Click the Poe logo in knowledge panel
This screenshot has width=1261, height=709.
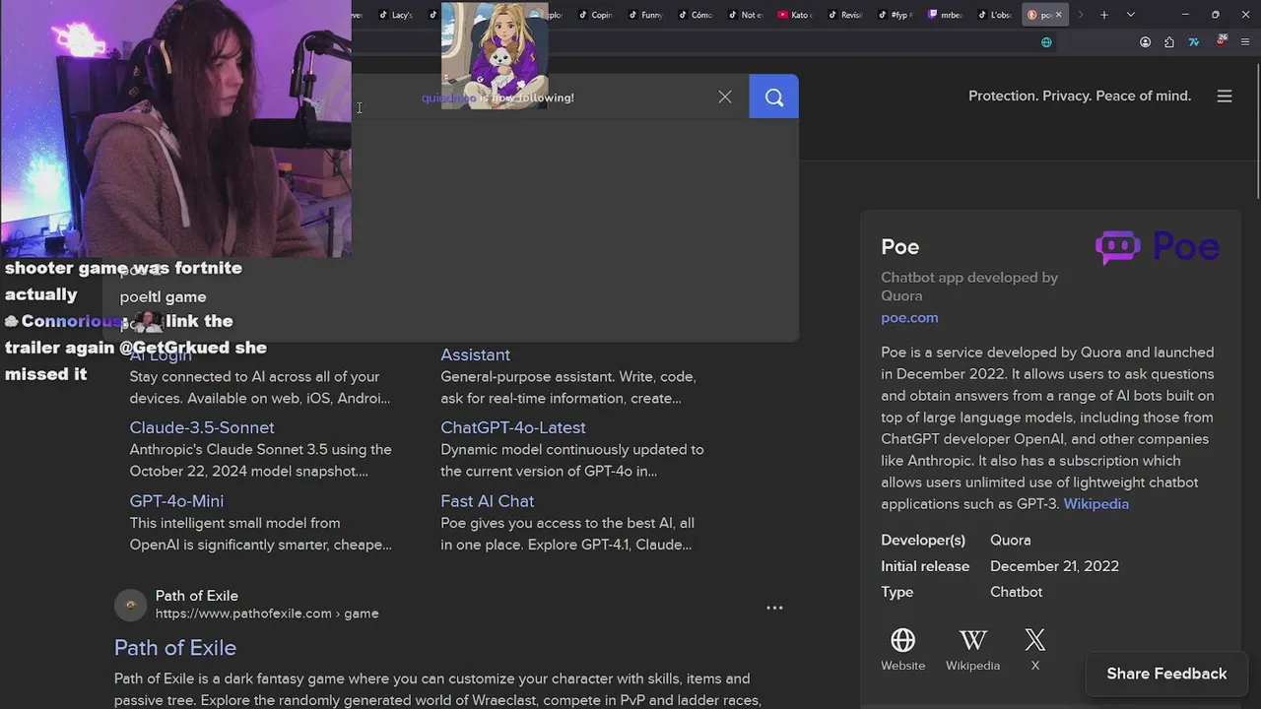(x=1158, y=247)
